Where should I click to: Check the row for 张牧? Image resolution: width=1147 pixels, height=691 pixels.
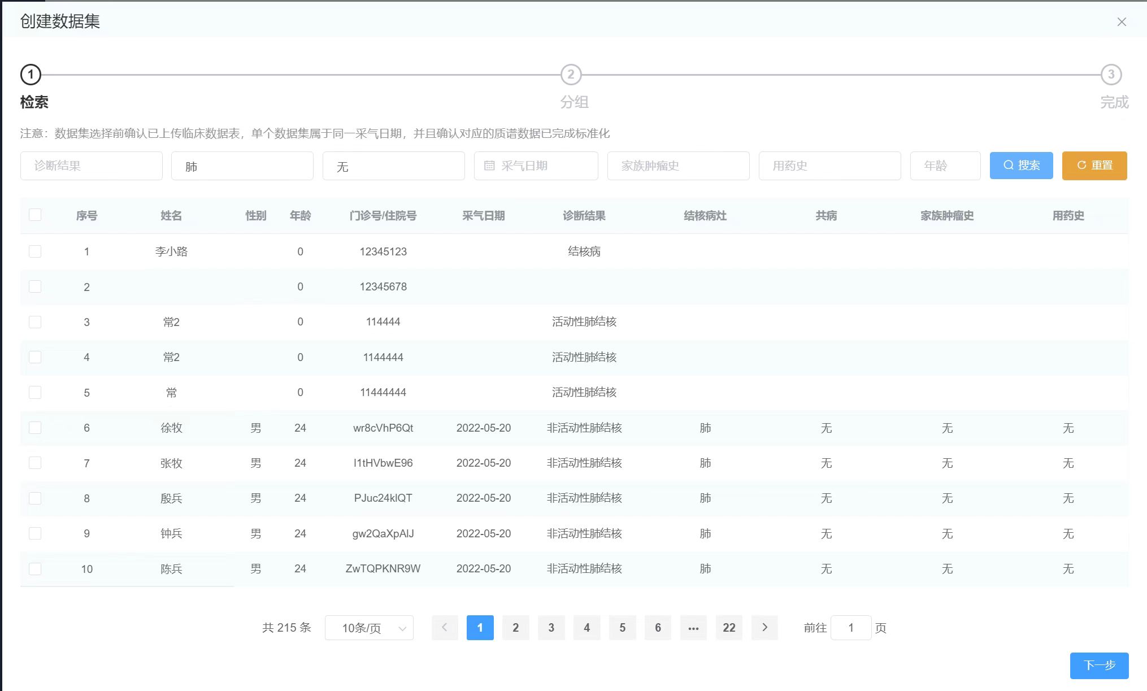click(x=35, y=463)
